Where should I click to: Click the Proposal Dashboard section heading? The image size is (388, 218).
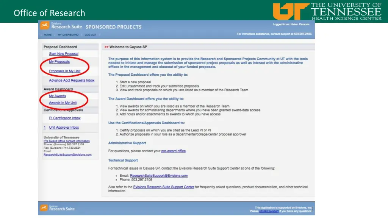click(60, 47)
